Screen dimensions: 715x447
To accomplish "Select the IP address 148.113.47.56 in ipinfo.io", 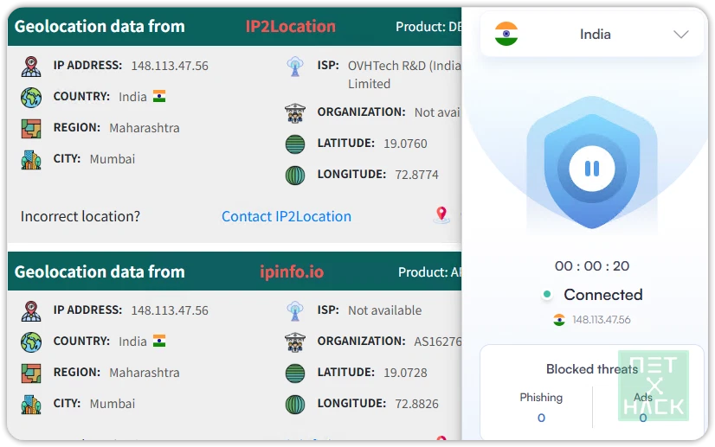I will point(170,310).
